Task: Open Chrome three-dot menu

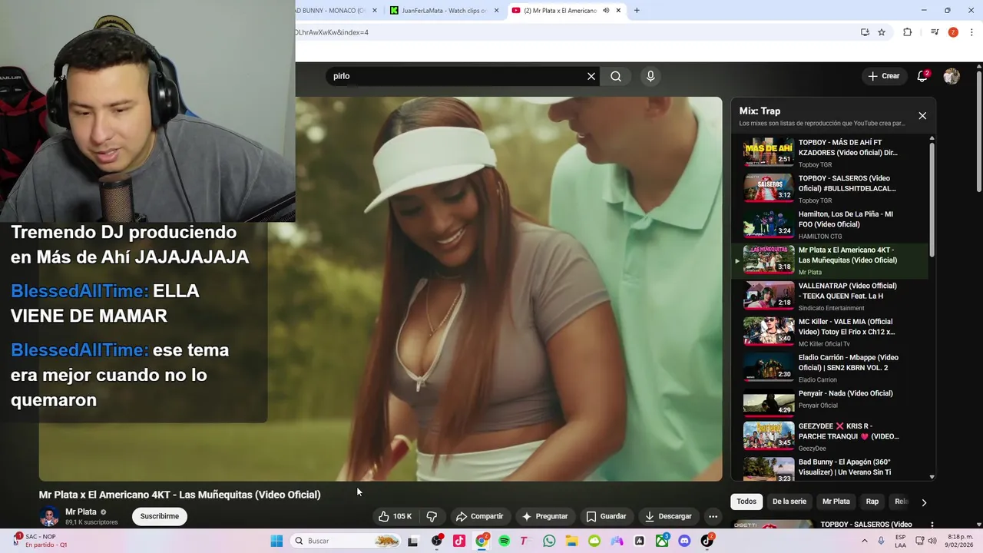Action: coord(972,32)
